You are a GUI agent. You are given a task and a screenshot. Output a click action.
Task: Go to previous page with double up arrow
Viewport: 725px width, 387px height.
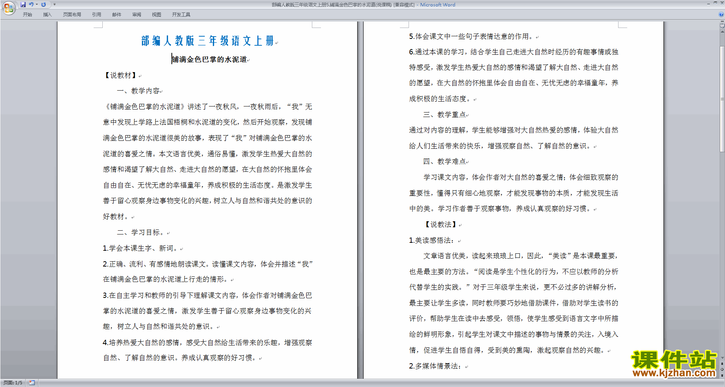pos(722,364)
